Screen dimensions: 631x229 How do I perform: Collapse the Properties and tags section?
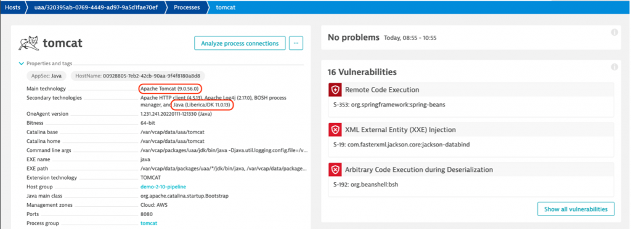coord(22,63)
